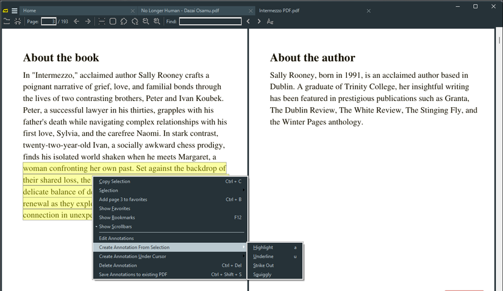503x291 pixels.
Task: Maximize the SumatraPDF window
Action: (x=476, y=7)
